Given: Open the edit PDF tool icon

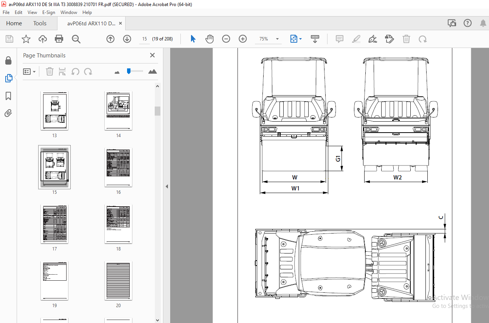Looking at the screenshot, I should coord(390,39).
